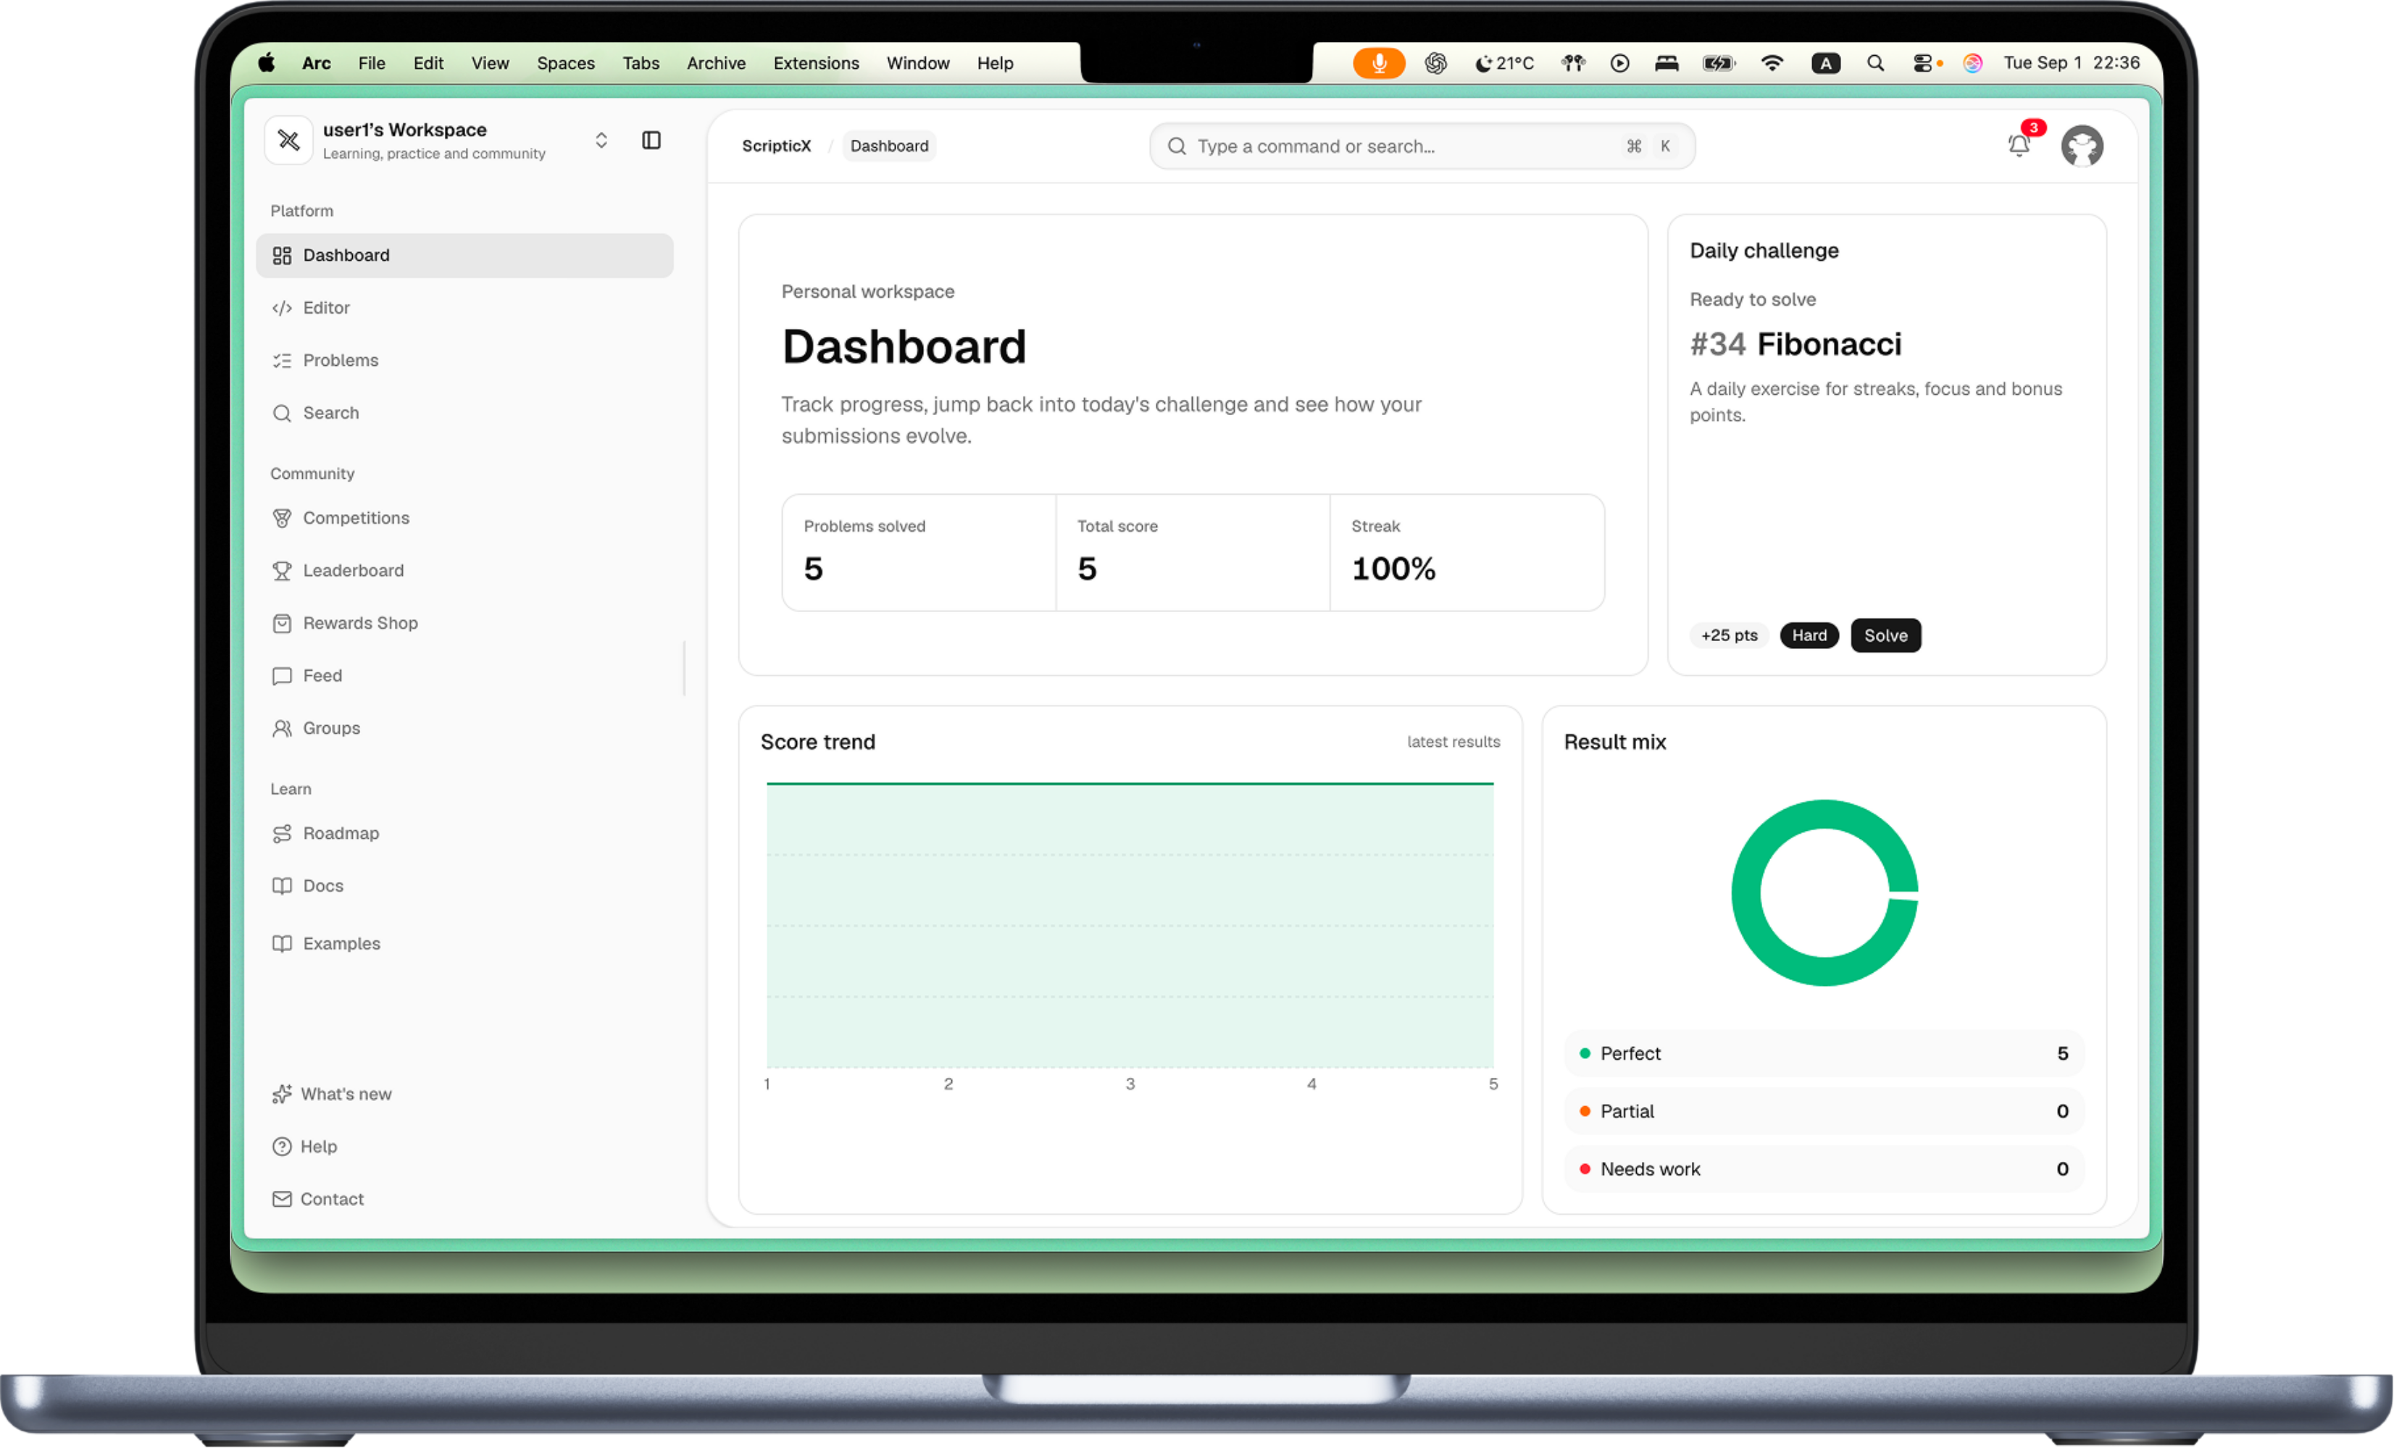Click the Roadmap route icon
2394x1448 pixels.
coord(282,833)
